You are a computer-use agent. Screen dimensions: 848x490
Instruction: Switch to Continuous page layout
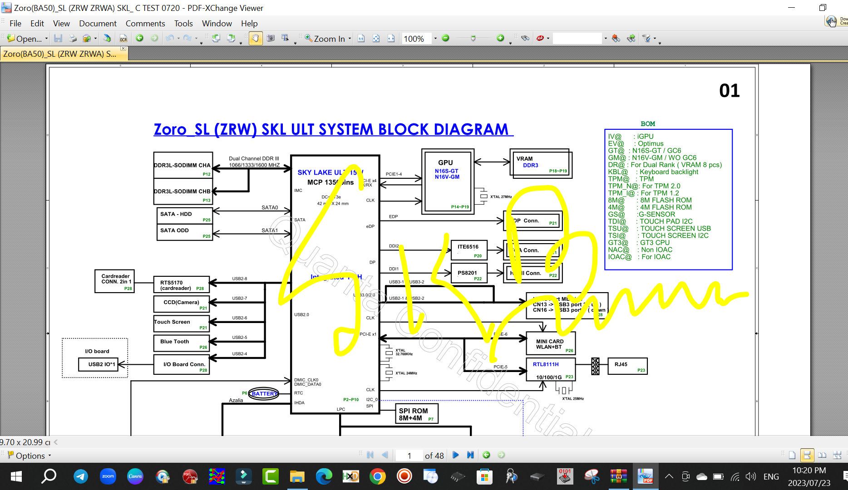[x=807, y=455]
